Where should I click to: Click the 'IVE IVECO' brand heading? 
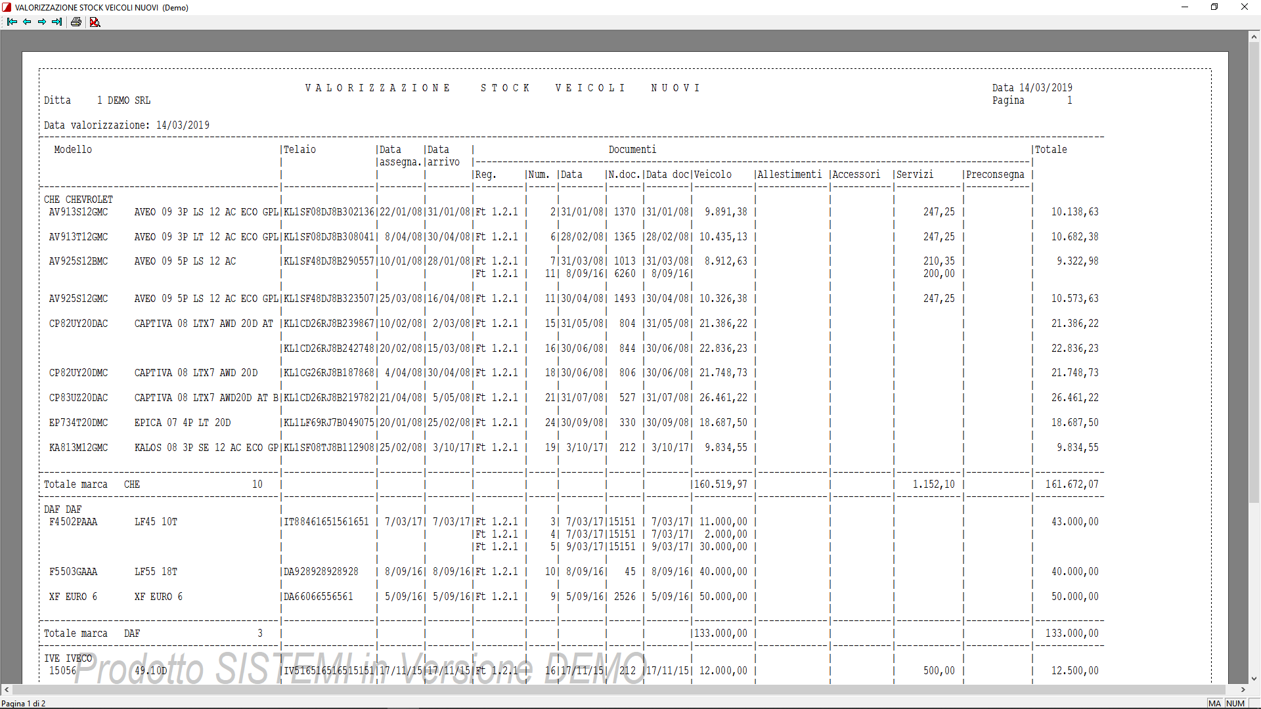[x=68, y=658]
